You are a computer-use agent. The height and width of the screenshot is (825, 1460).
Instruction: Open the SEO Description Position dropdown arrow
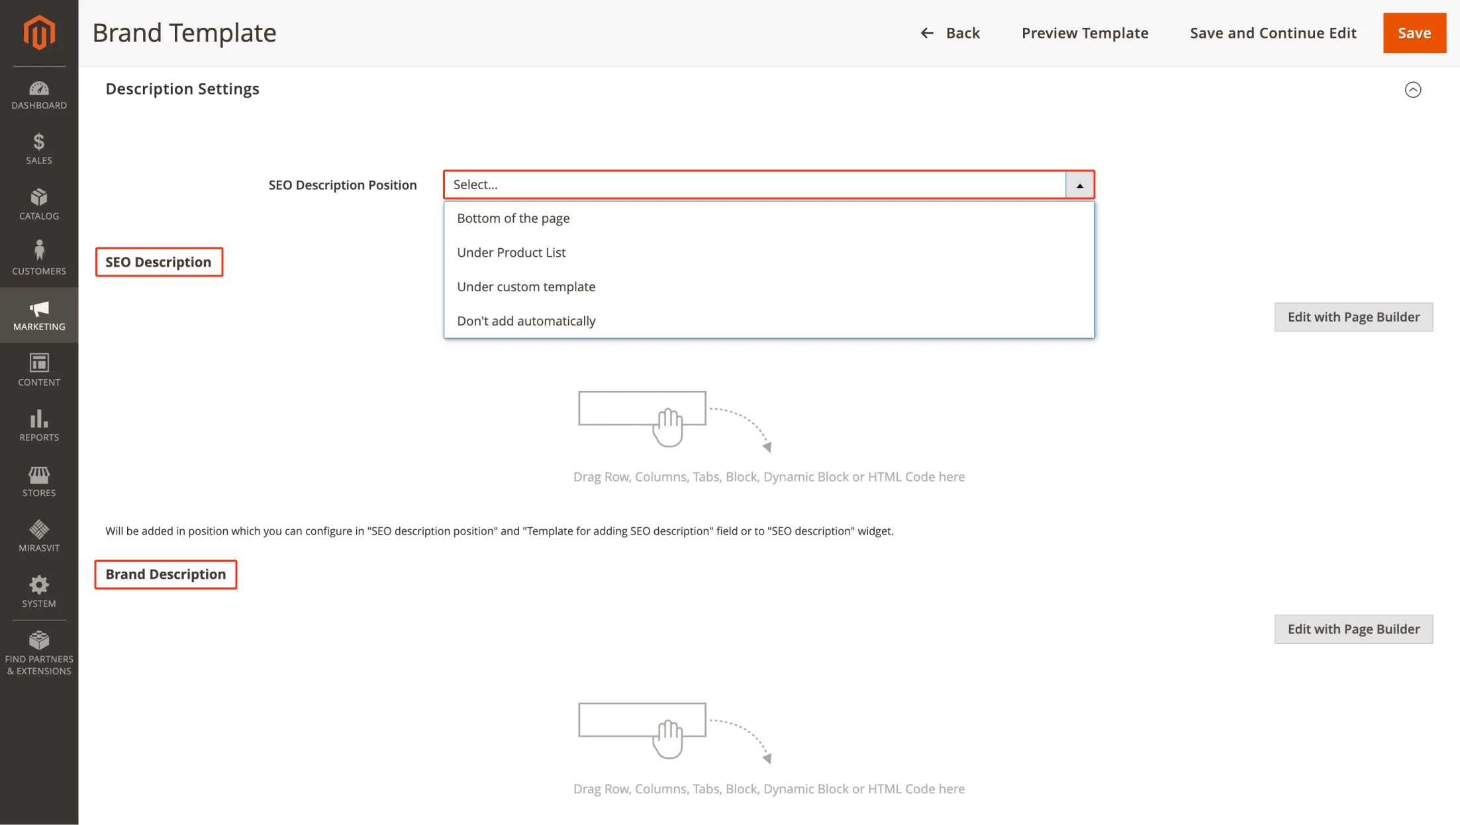coord(1079,185)
